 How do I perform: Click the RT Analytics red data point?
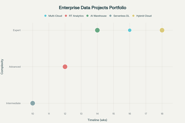point(65,67)
